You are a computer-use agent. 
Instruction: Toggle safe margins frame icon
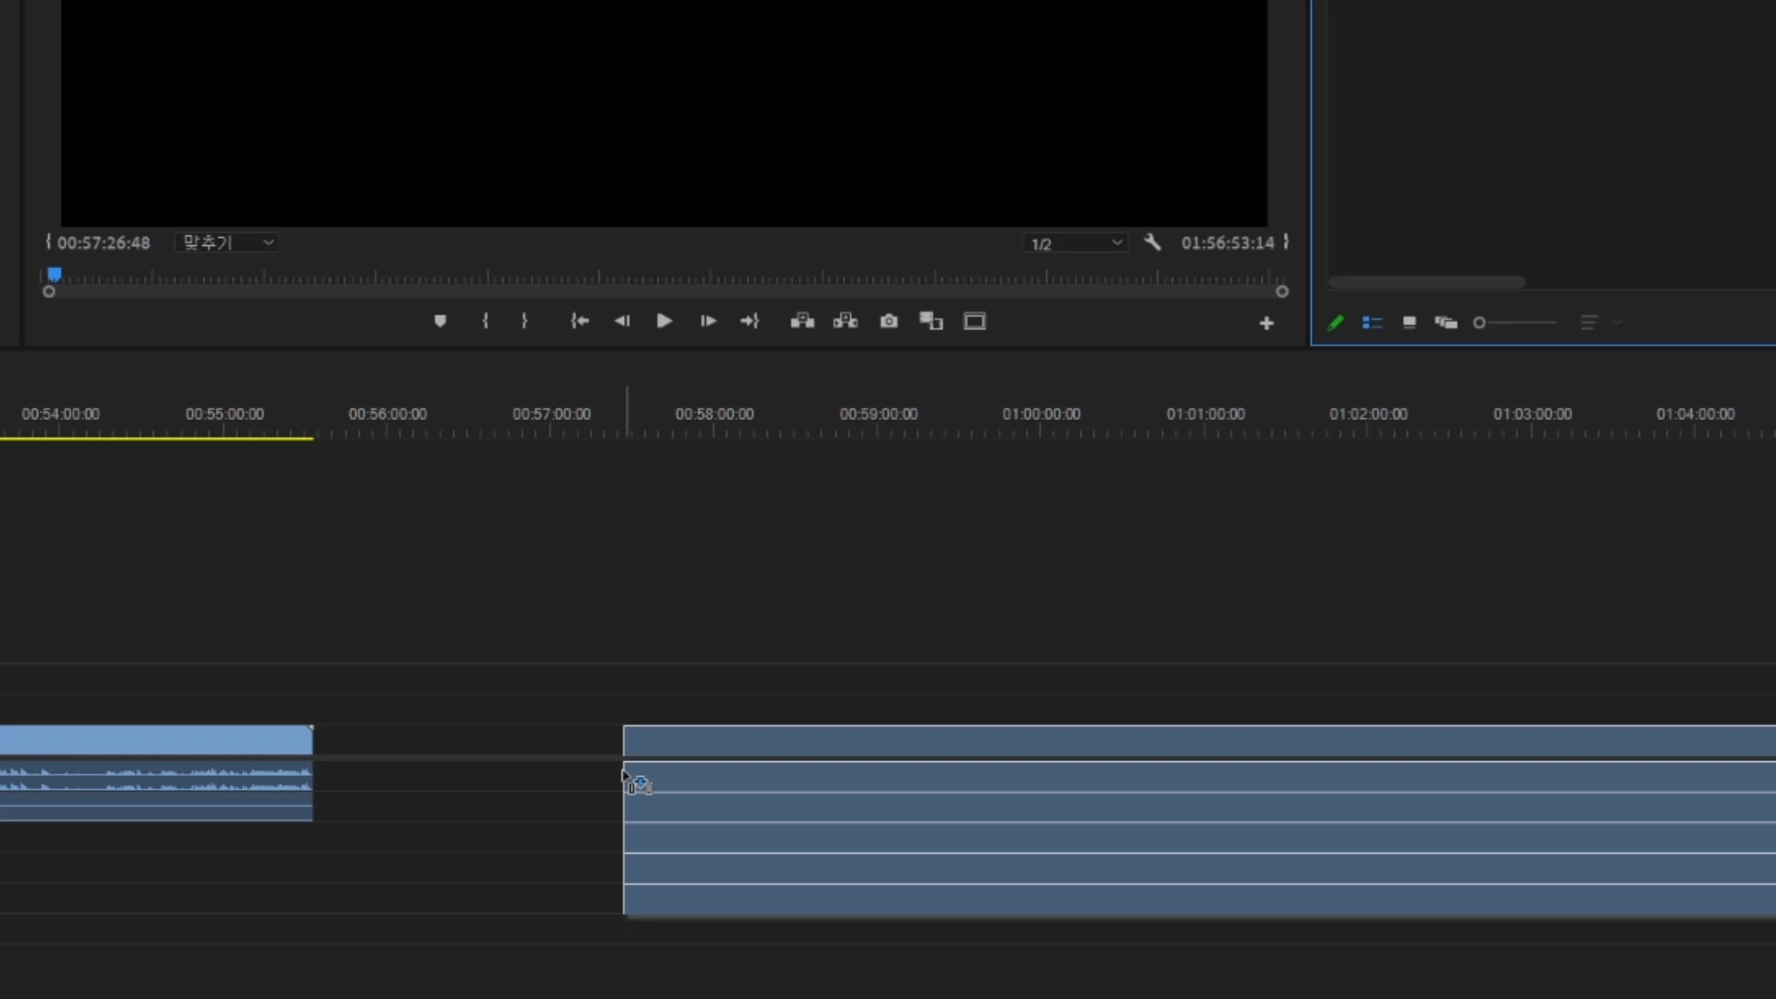(975, 321)
